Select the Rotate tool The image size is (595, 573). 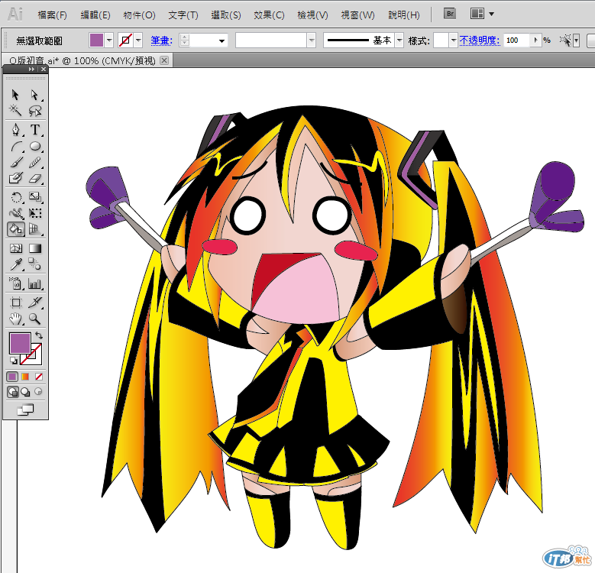(15, 197)
